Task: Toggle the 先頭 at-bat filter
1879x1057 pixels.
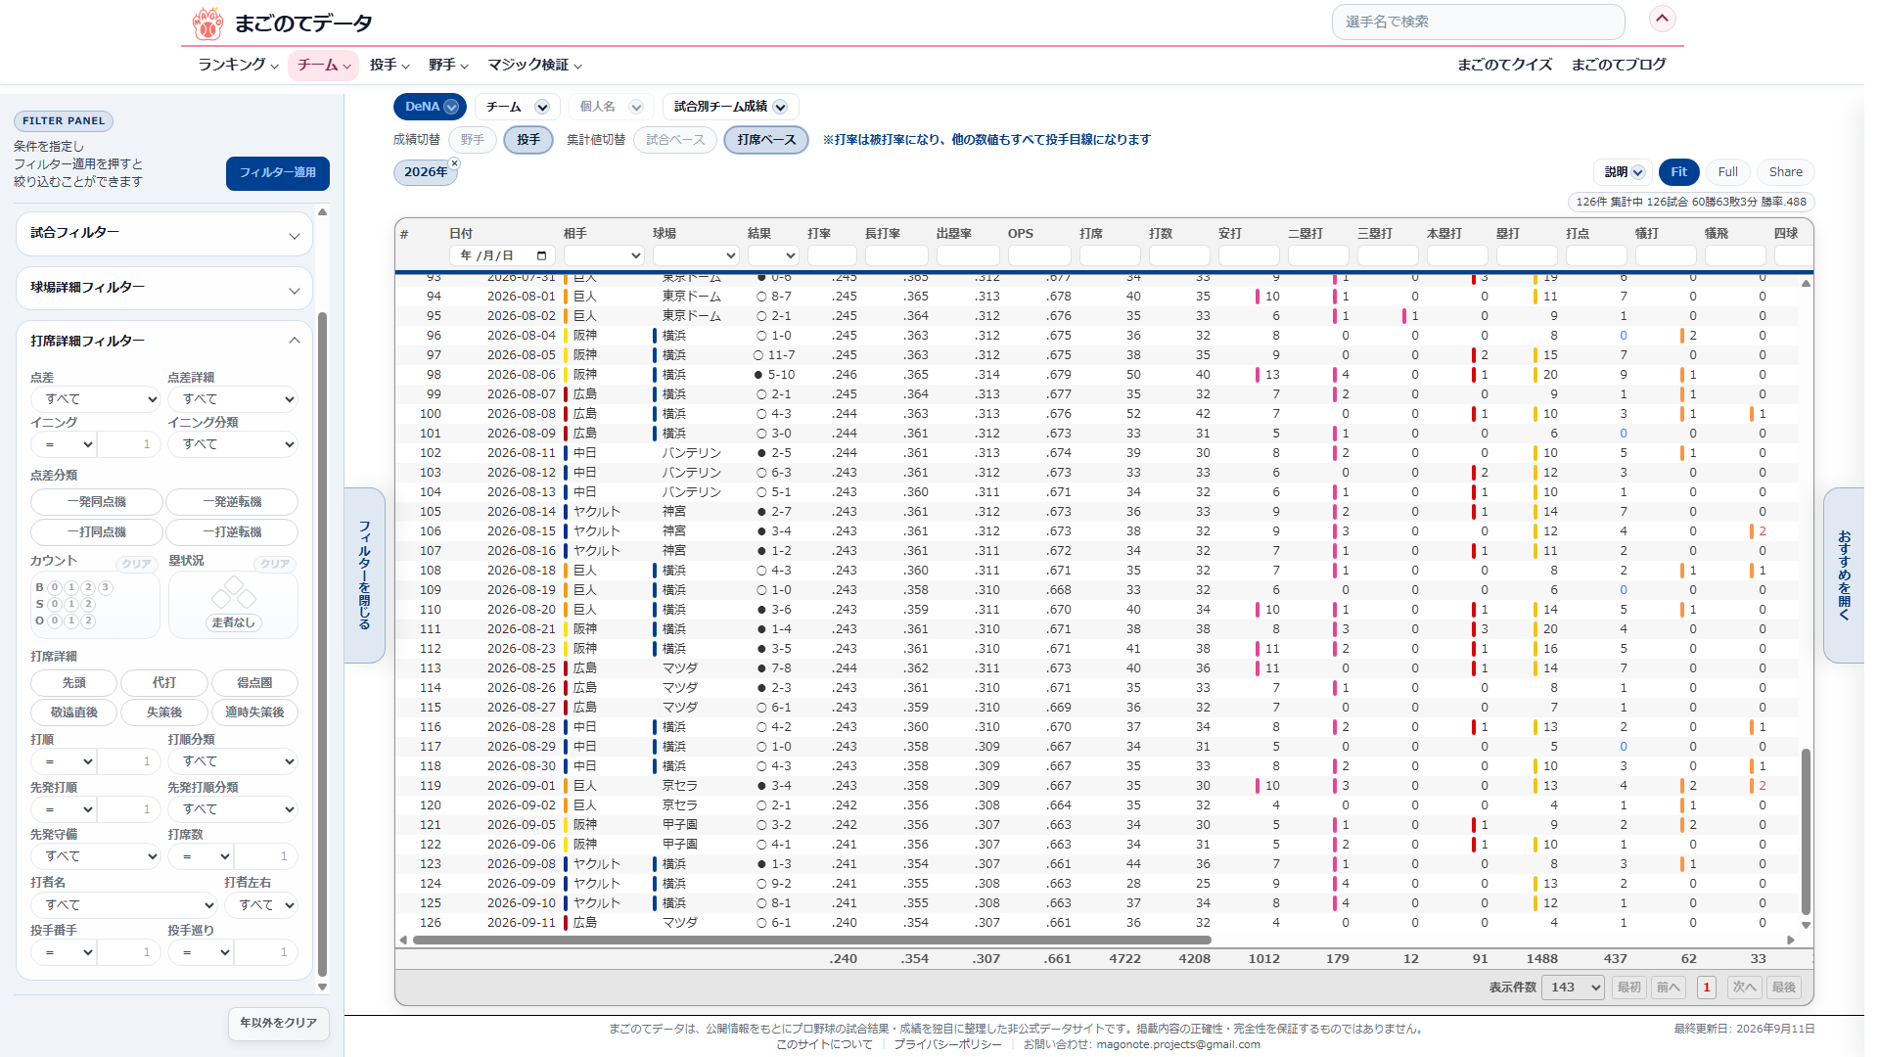Action: [74, 683]
